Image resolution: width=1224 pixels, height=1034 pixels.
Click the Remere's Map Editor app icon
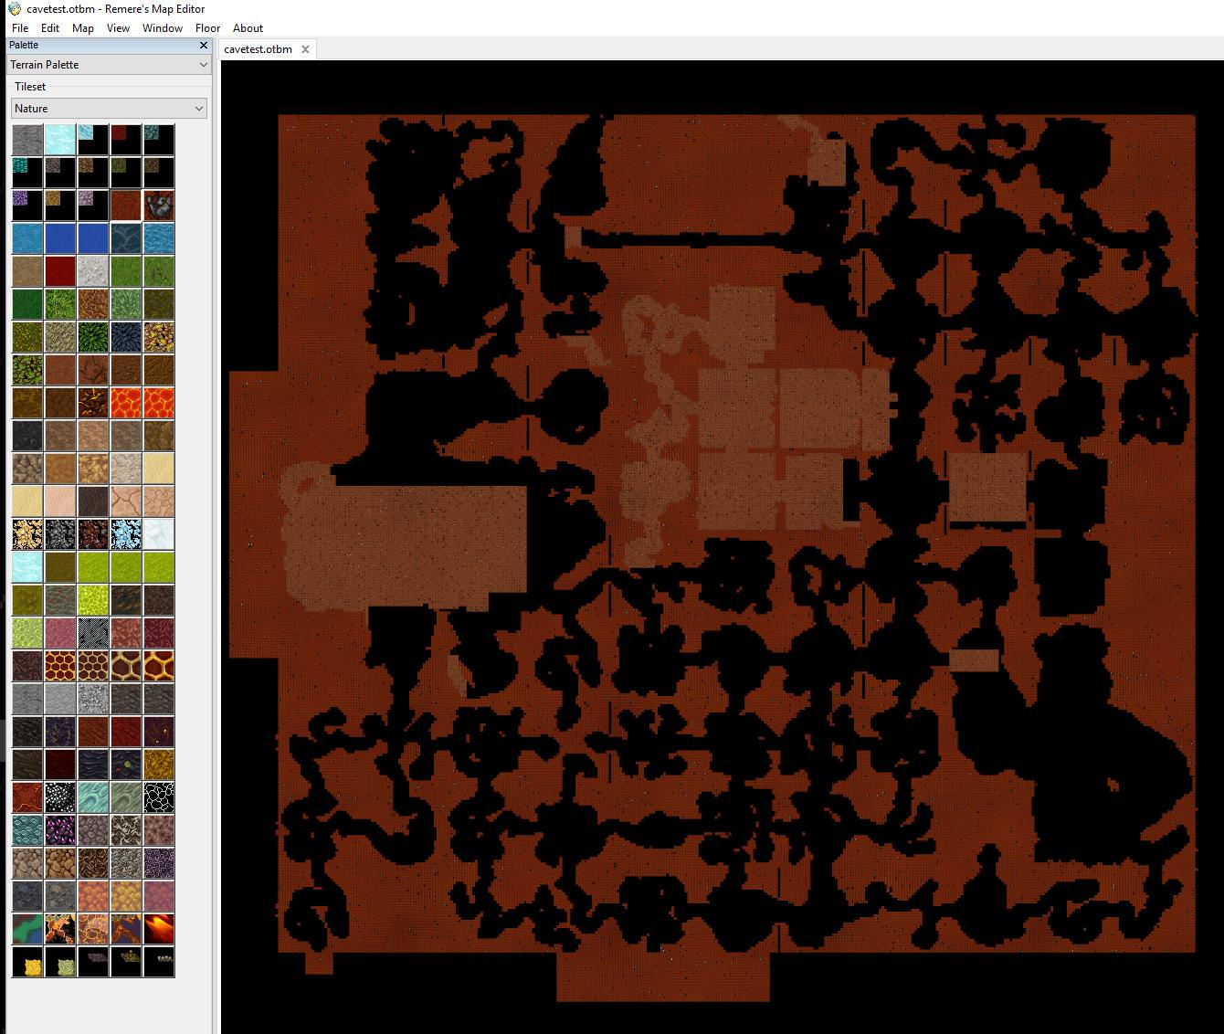14,9
